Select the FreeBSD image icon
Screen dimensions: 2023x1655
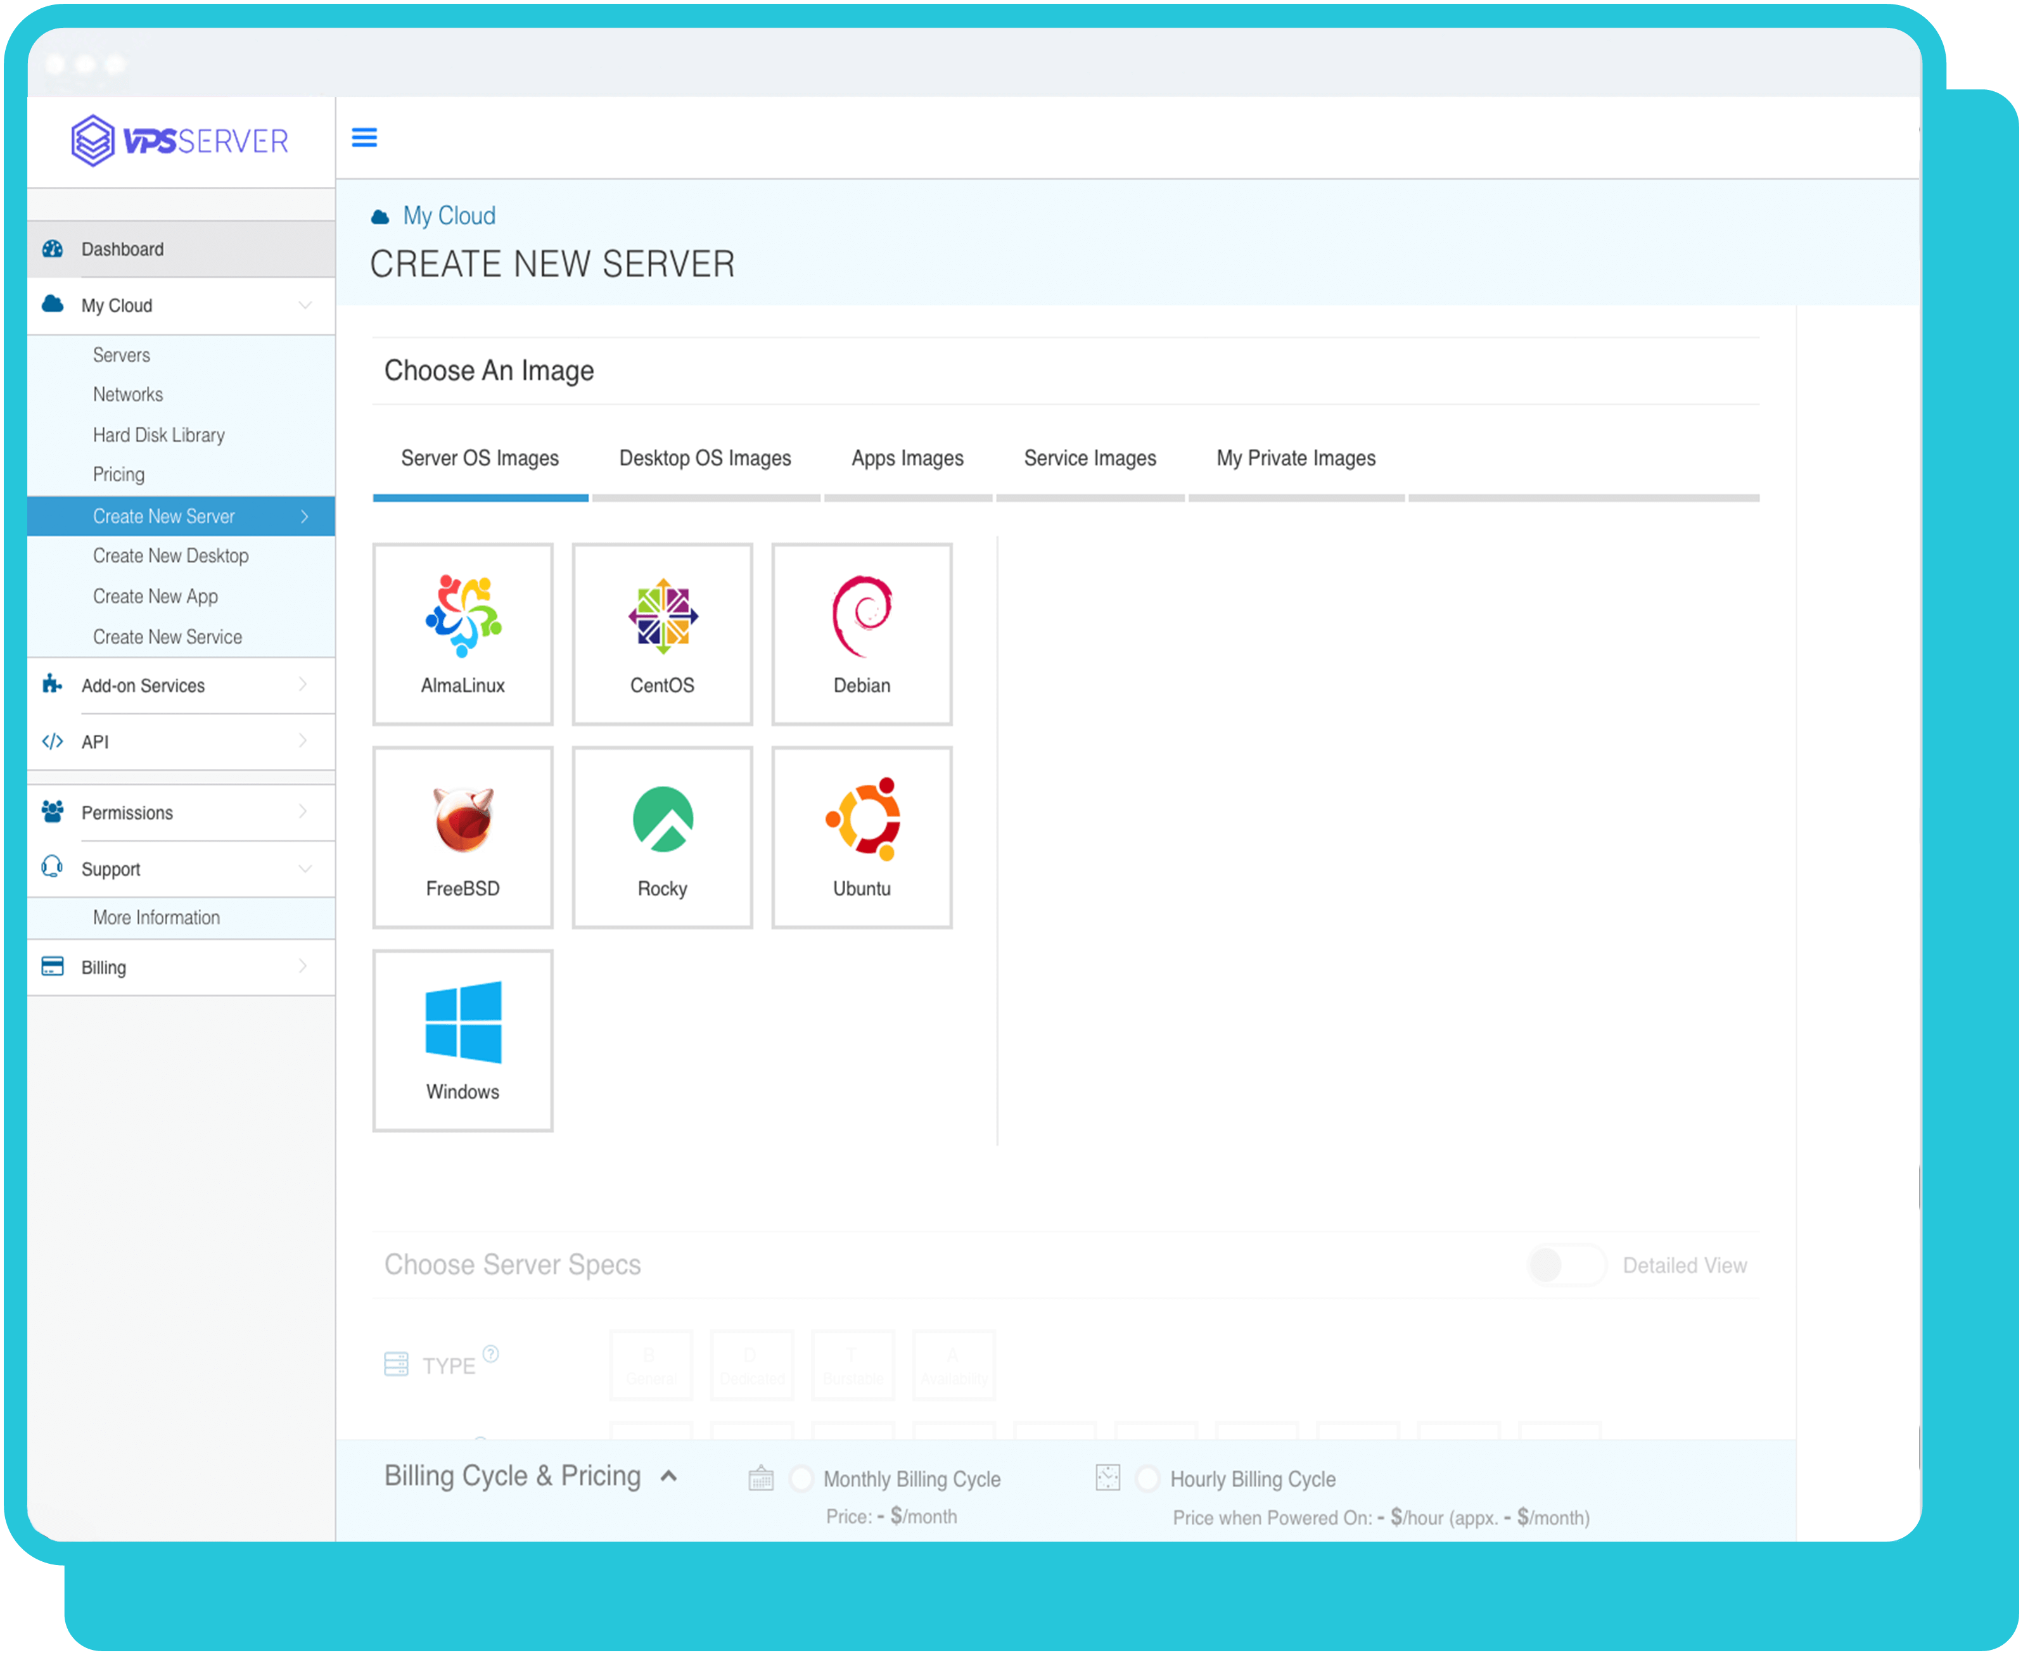463,820
